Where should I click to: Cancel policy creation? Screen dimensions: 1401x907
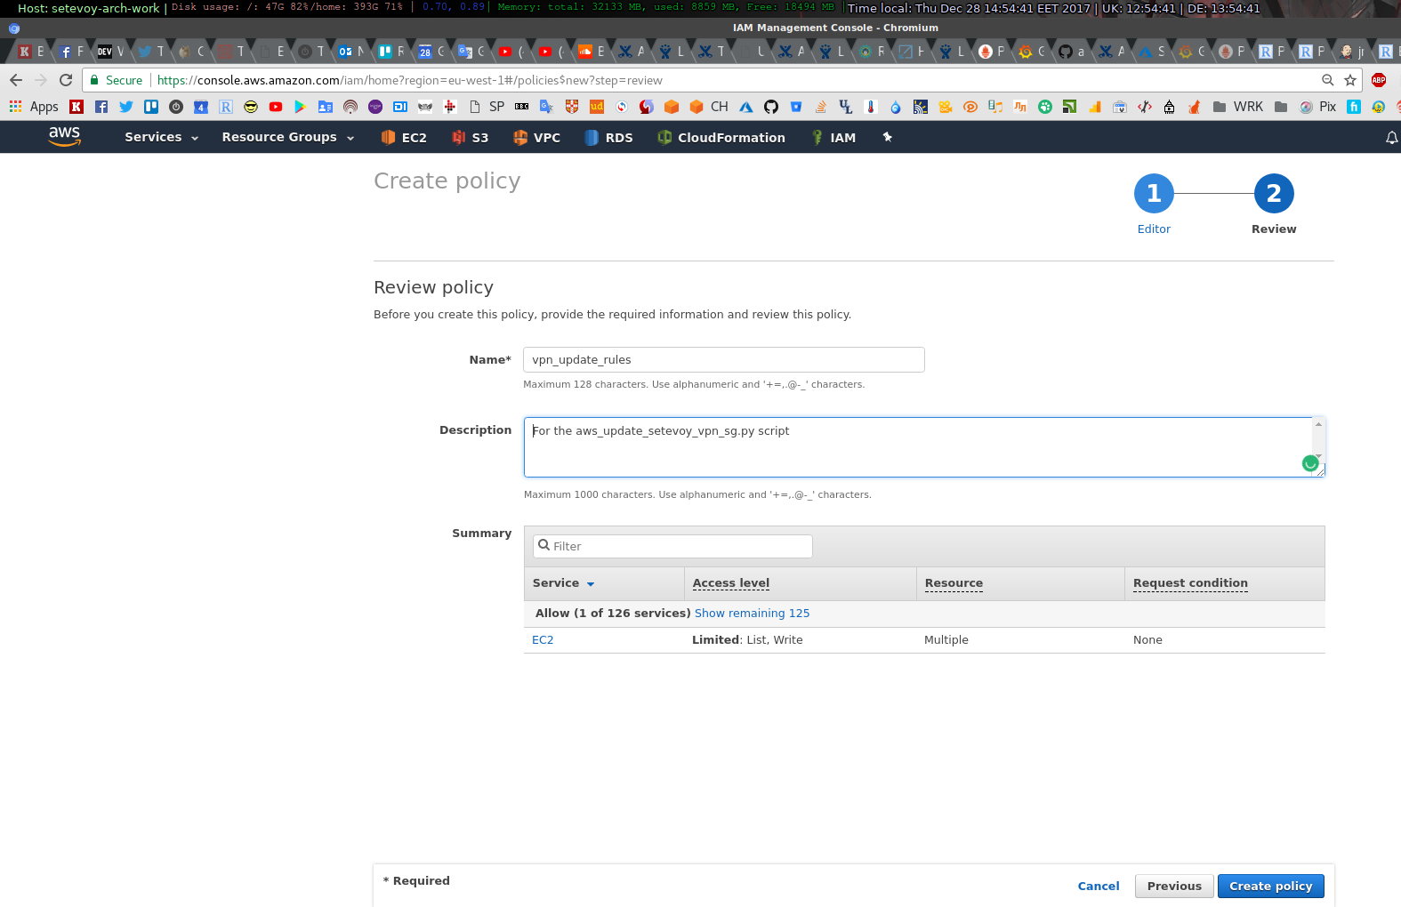[x=1099, y=887]
